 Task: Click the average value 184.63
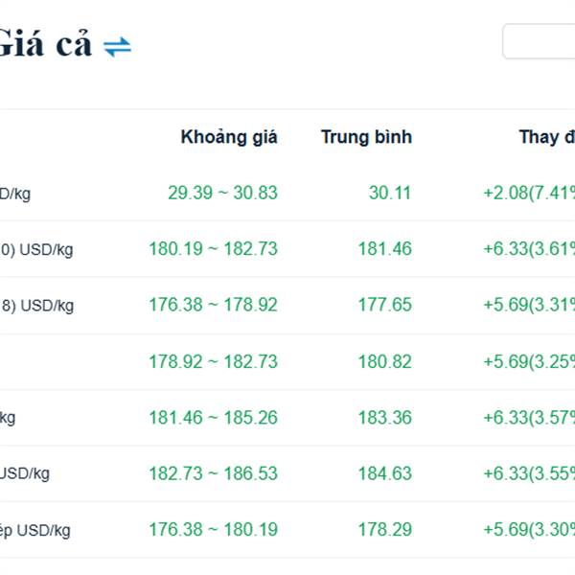384,473
